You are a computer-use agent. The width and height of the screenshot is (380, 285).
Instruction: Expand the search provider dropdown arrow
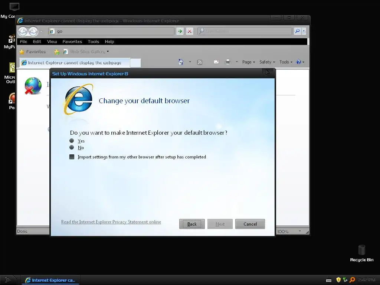pyautogui.click(x=304, y=31)
